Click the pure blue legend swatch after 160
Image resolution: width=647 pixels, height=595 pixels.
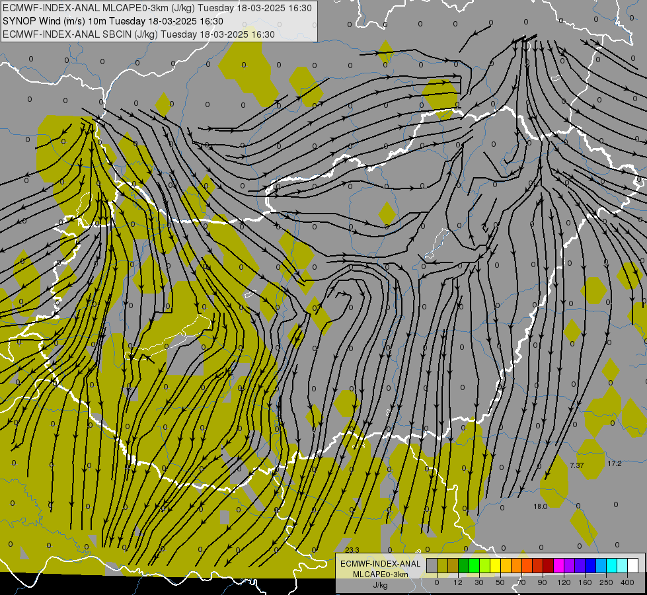[590, 565]
